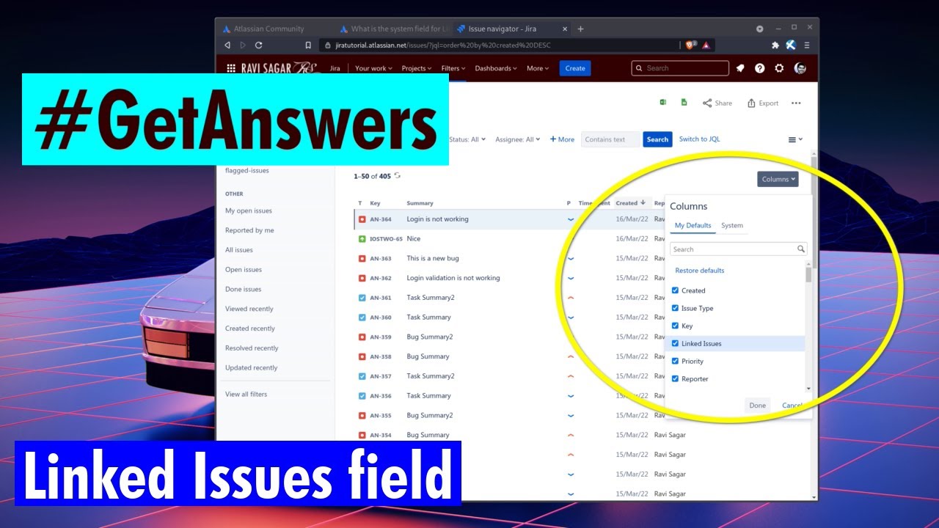Open the Jira help question mark icon
939x528 pixels.
760,68
